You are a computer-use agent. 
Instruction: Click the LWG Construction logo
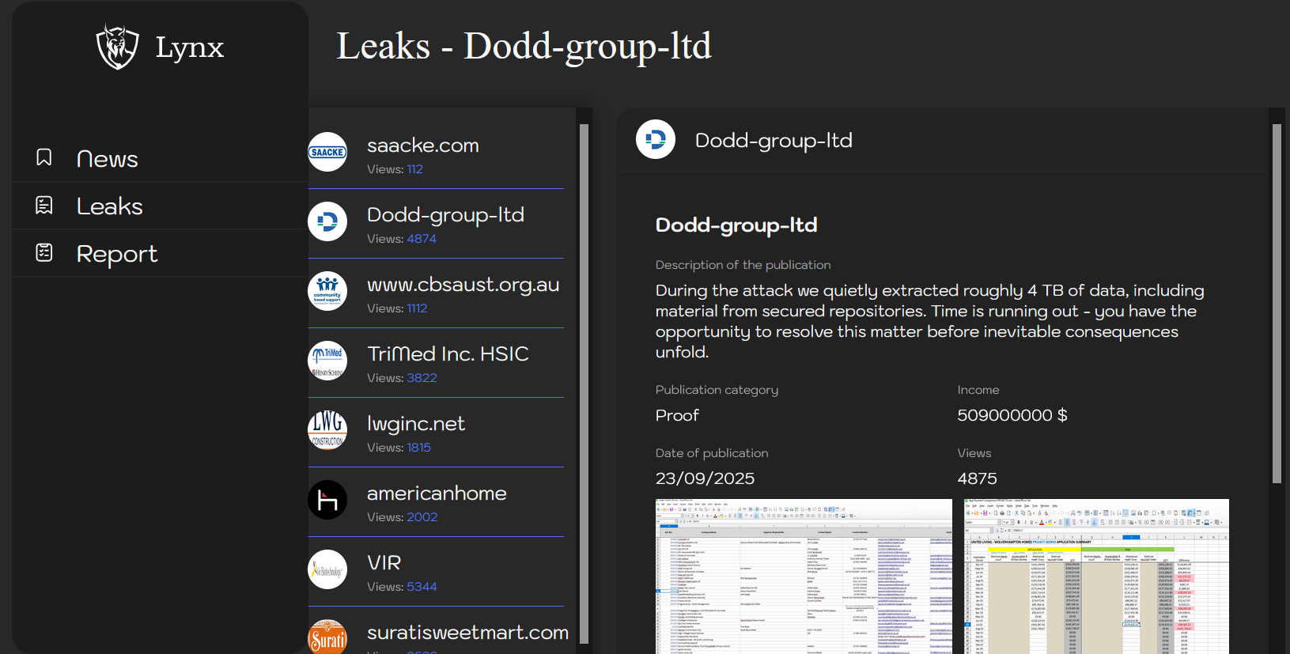(x=327, y=430)
